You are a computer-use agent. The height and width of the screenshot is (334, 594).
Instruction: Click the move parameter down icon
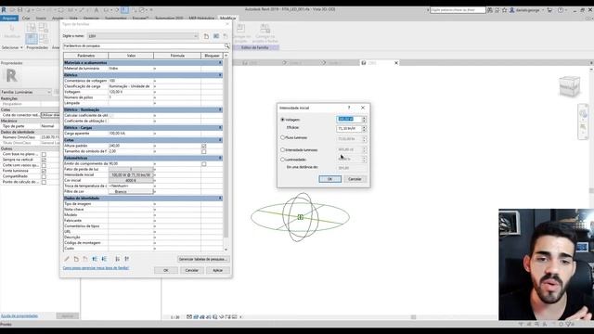[x=104, y=259]
